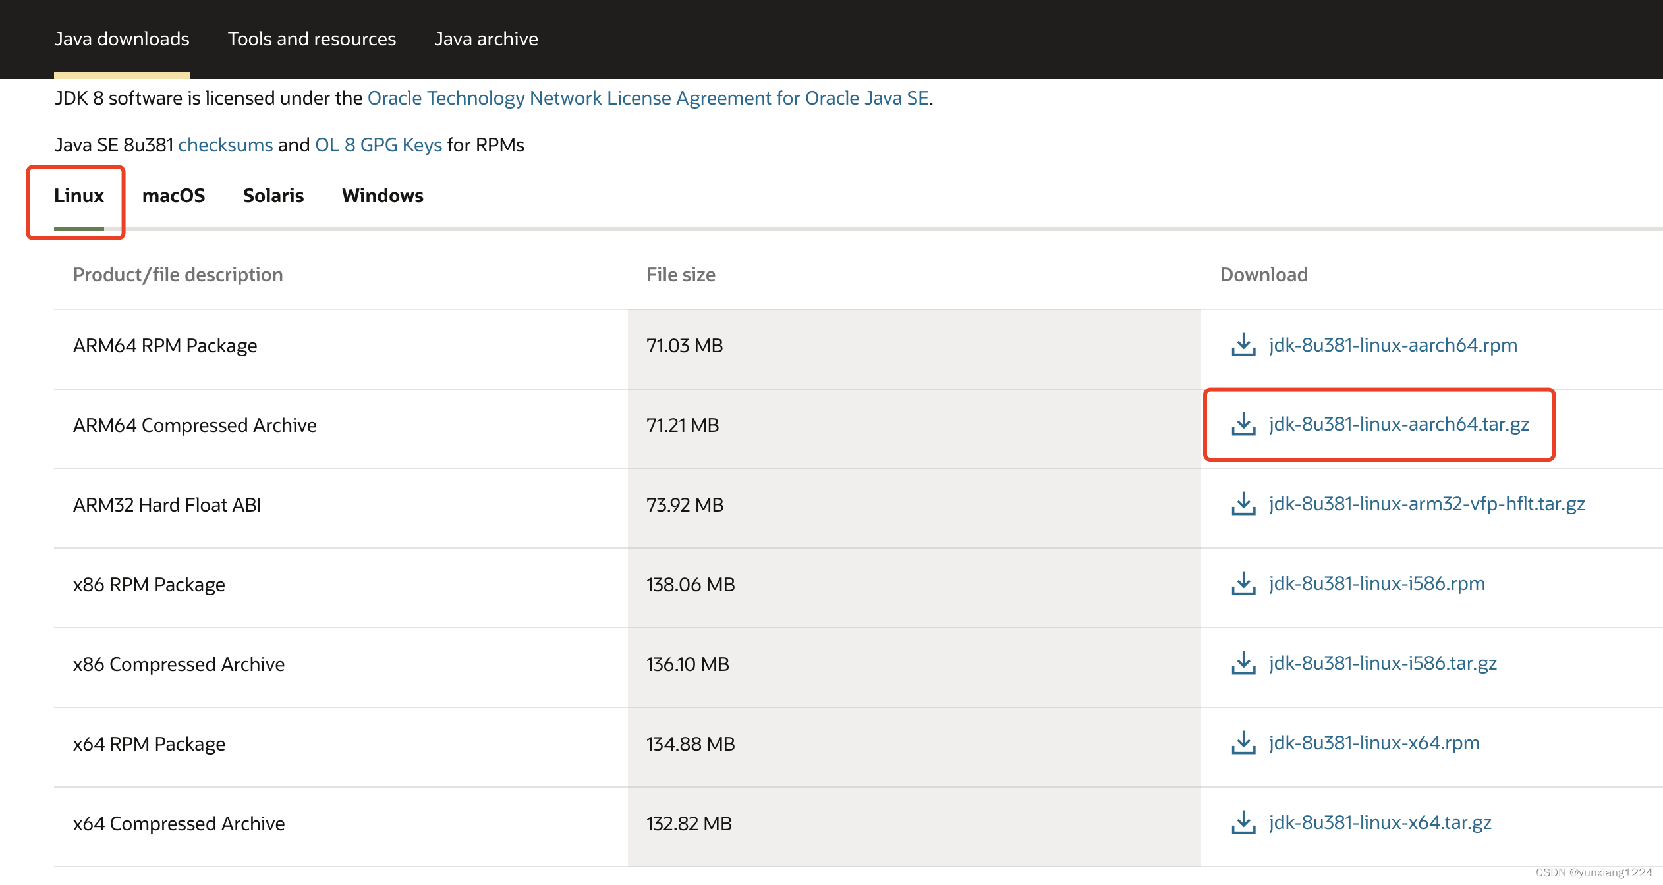Select the Windows tab
The width and height of the screenshot is (1663, 885).
(x=383, y=196)
